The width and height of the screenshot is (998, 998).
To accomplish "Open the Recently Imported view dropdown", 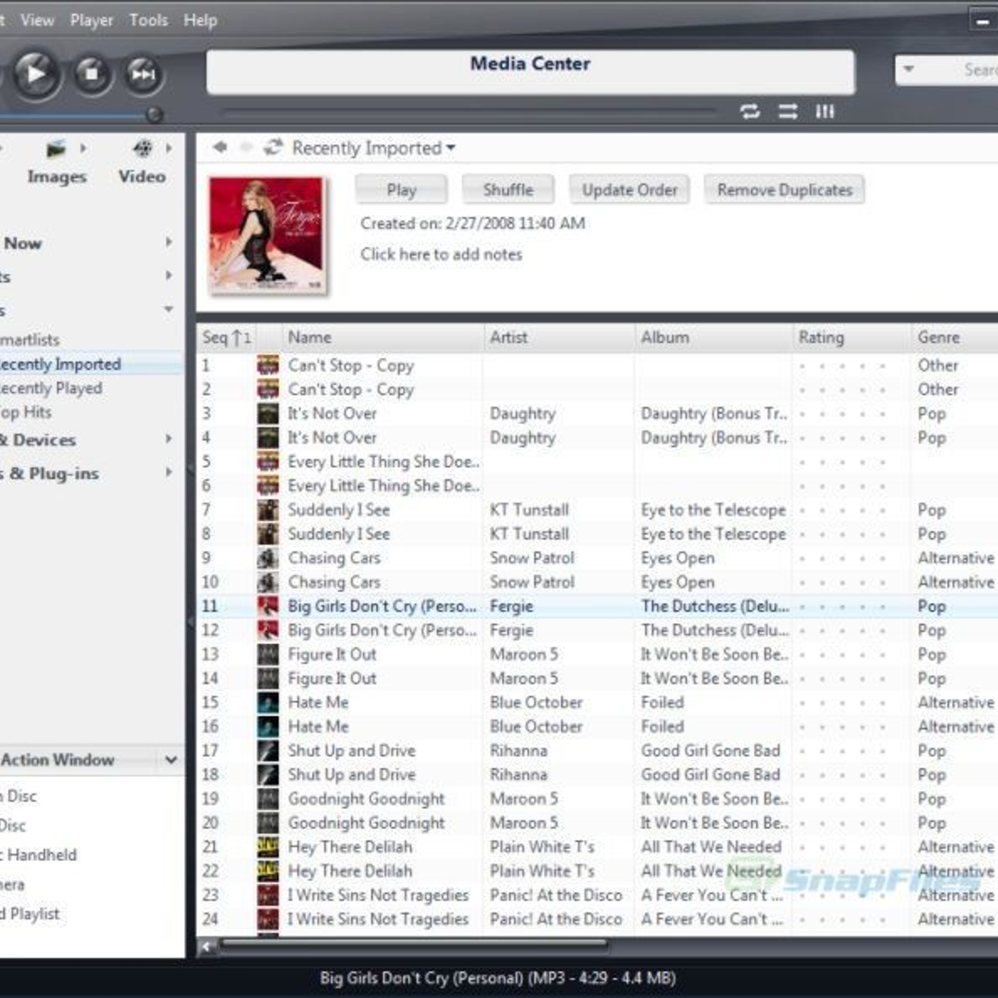I will [x=374, y=148].
